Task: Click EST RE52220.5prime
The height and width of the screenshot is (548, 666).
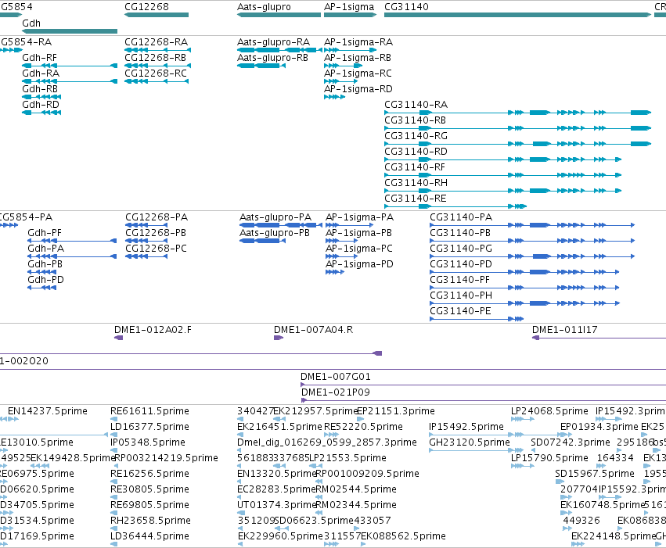Action: 363,427
